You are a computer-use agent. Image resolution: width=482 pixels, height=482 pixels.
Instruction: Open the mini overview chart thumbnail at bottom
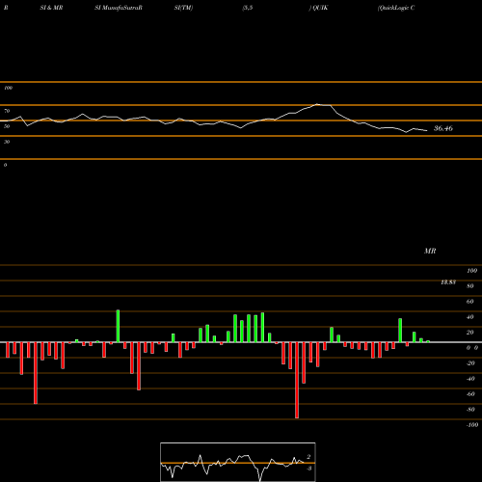pos(238,462)
